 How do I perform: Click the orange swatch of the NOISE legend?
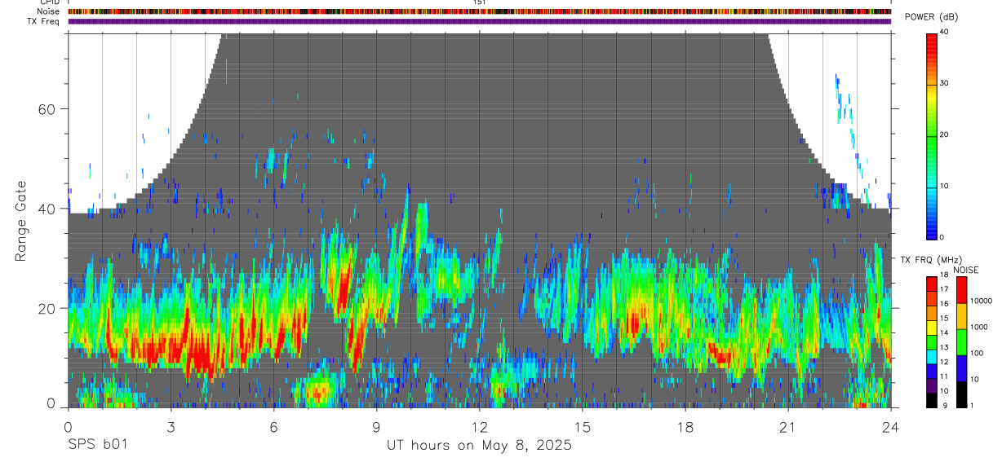point(961,316)
